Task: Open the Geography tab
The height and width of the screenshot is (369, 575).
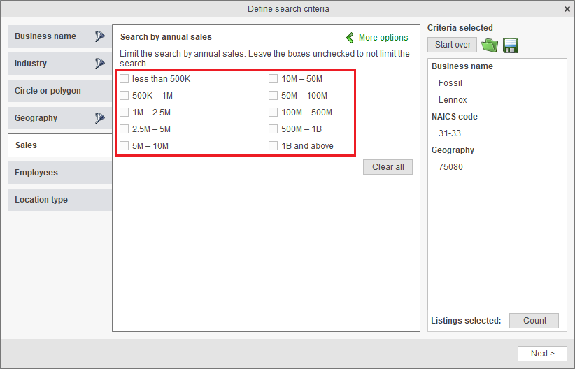Action: [60, 118]
